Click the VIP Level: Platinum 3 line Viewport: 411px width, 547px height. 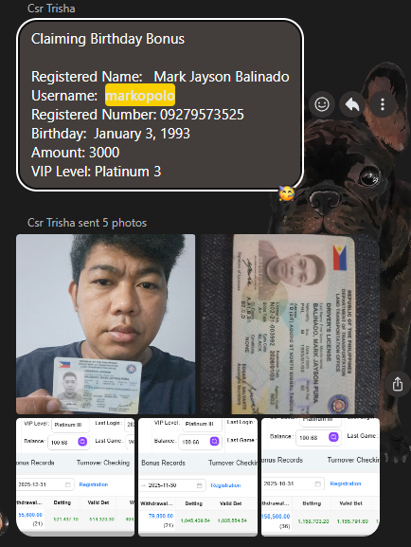(97, 172)
